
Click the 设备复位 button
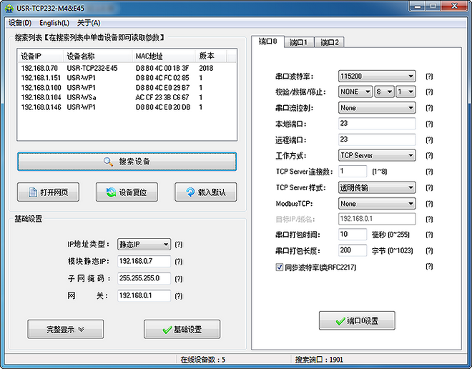pos(127,192)
